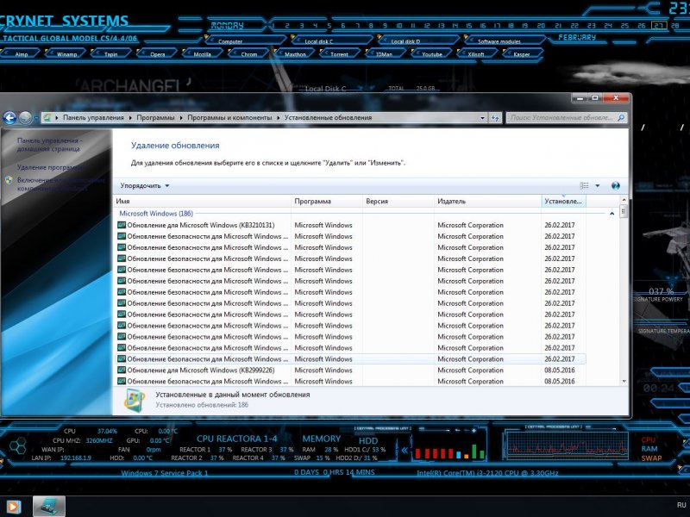Select the update row KB3210131
The width and height of the screenshot is (690, 517).
[x=351, y=225]
